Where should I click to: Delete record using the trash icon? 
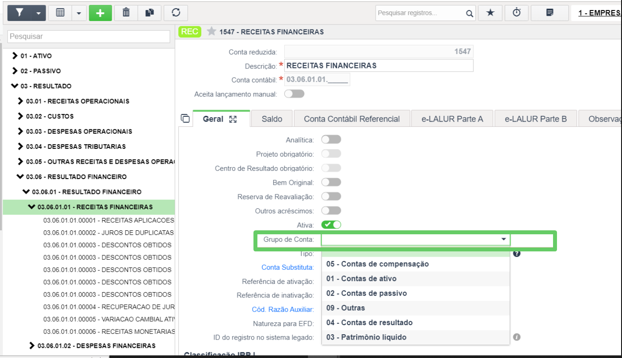(x=126, y=13)
